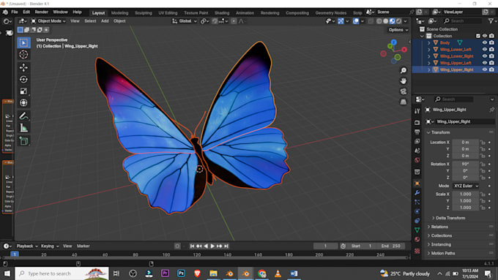Expand Wing_Lower_Left tree item
The image size is (498, 280).
click(x=428, y=50)
